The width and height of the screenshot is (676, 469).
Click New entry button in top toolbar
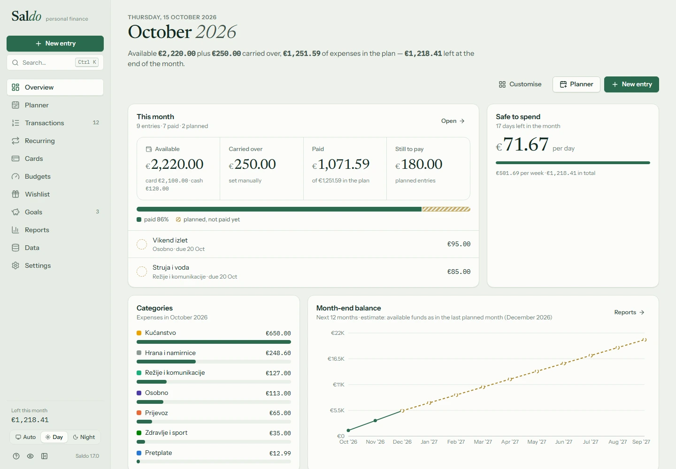[x=631, y=84]
